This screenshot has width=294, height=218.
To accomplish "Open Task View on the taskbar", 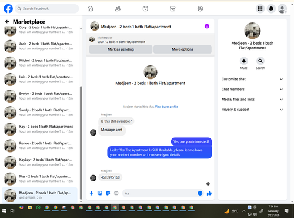I will point(12,211).
